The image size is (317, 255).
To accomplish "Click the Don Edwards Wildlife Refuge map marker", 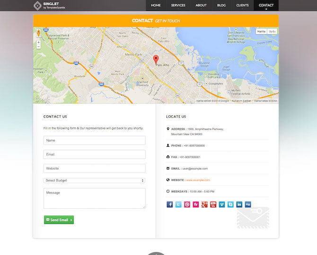I will (x=236, y=29).
